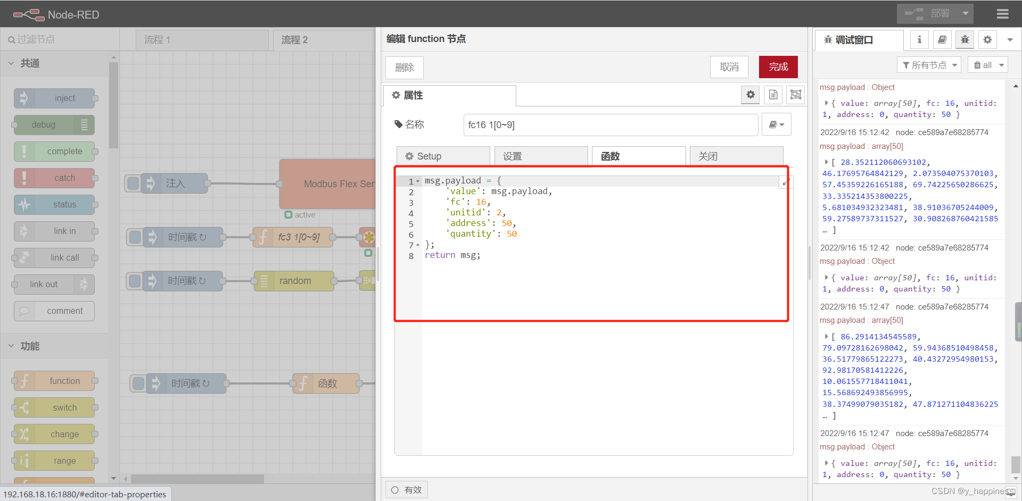Select the comment node in palette
Screen dimensions: 1022x501
pos(54,311)
